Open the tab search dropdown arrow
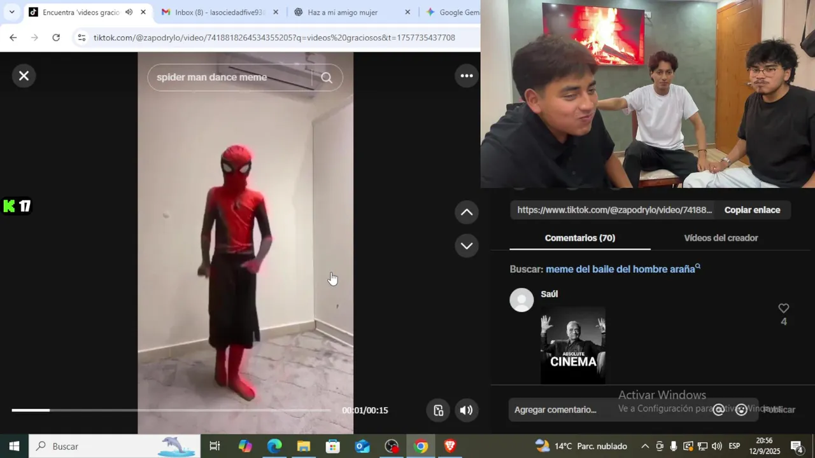 [11, 12]
